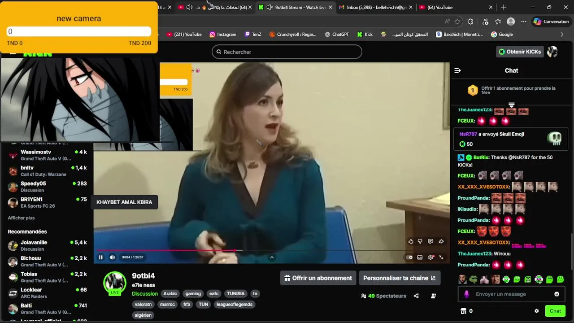The image size is (574, 323).
Task: Click the add-user icon beside share
Action: (x=433, y=296)
